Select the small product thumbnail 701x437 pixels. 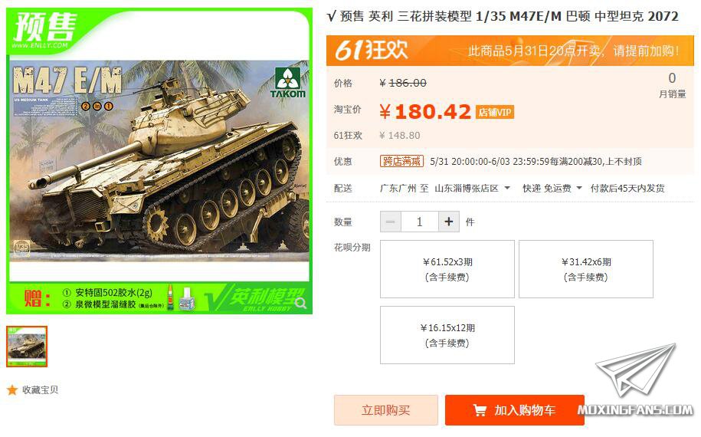[x=27, y=347]
